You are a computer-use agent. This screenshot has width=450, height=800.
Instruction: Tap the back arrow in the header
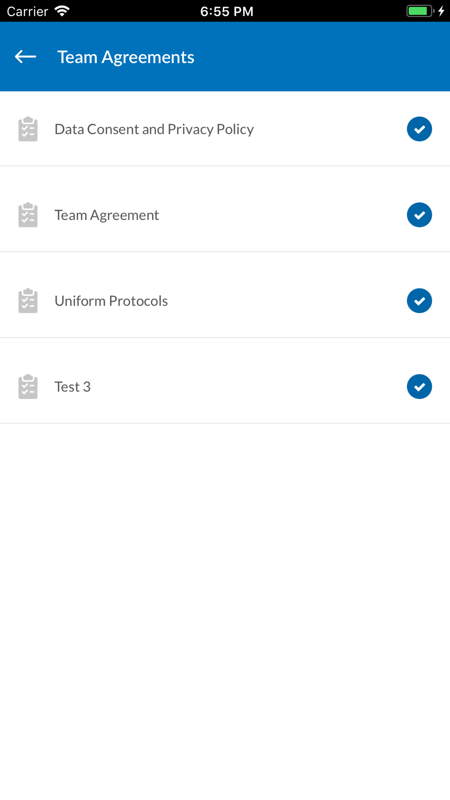pos(26,57)
